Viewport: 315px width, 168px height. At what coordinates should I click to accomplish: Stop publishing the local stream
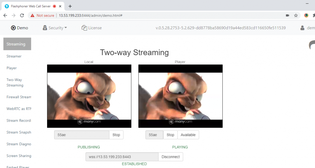tap(116, 135)
